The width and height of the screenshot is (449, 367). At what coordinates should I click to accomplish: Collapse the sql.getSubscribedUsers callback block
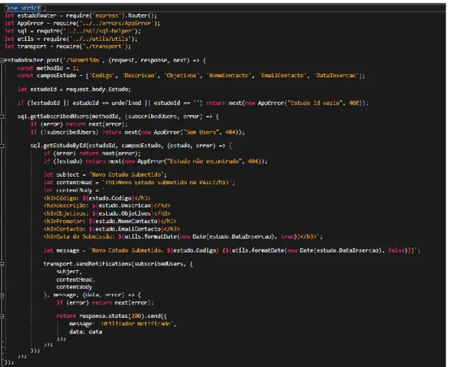coord(2,117)
